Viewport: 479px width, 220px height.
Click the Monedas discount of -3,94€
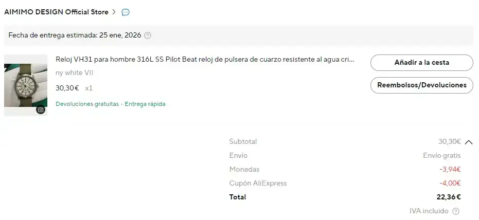tap(451, 169)
